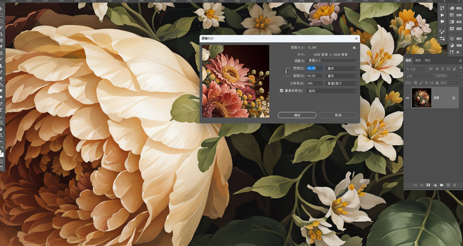This screenshot has height=246, width=463.
Task: Select the Crop tool
Action: 1,34
